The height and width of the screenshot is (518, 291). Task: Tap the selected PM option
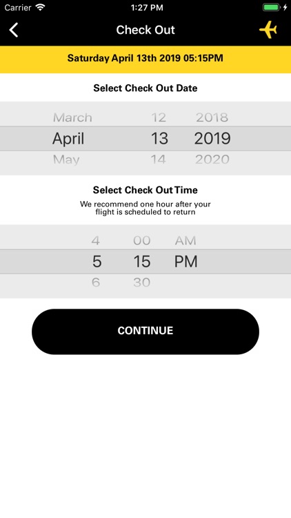[x=185, y=262]
